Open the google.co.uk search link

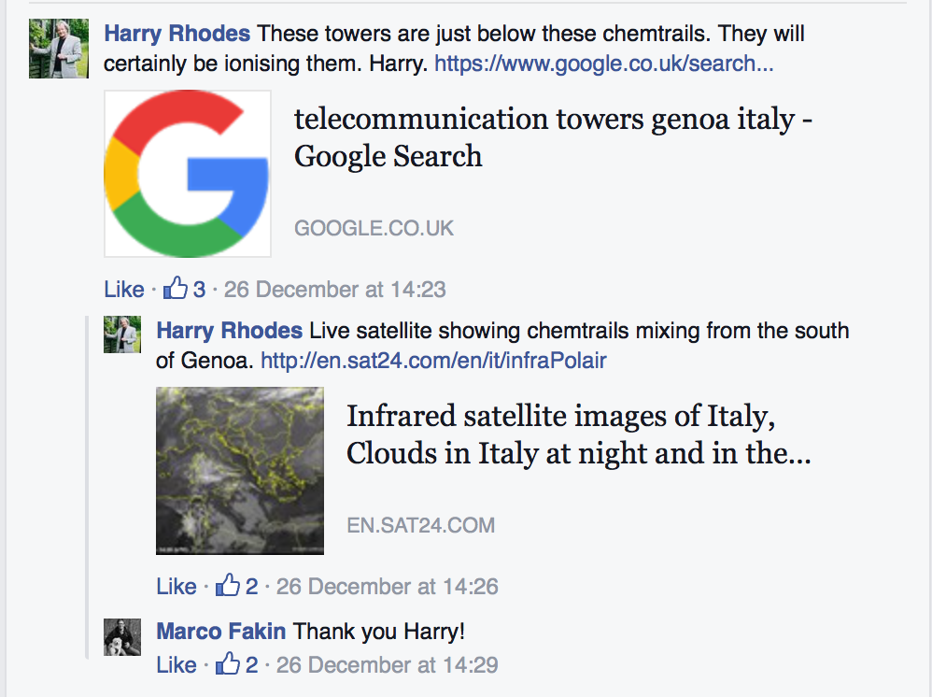pyautogui.click(x=603, y=64)
